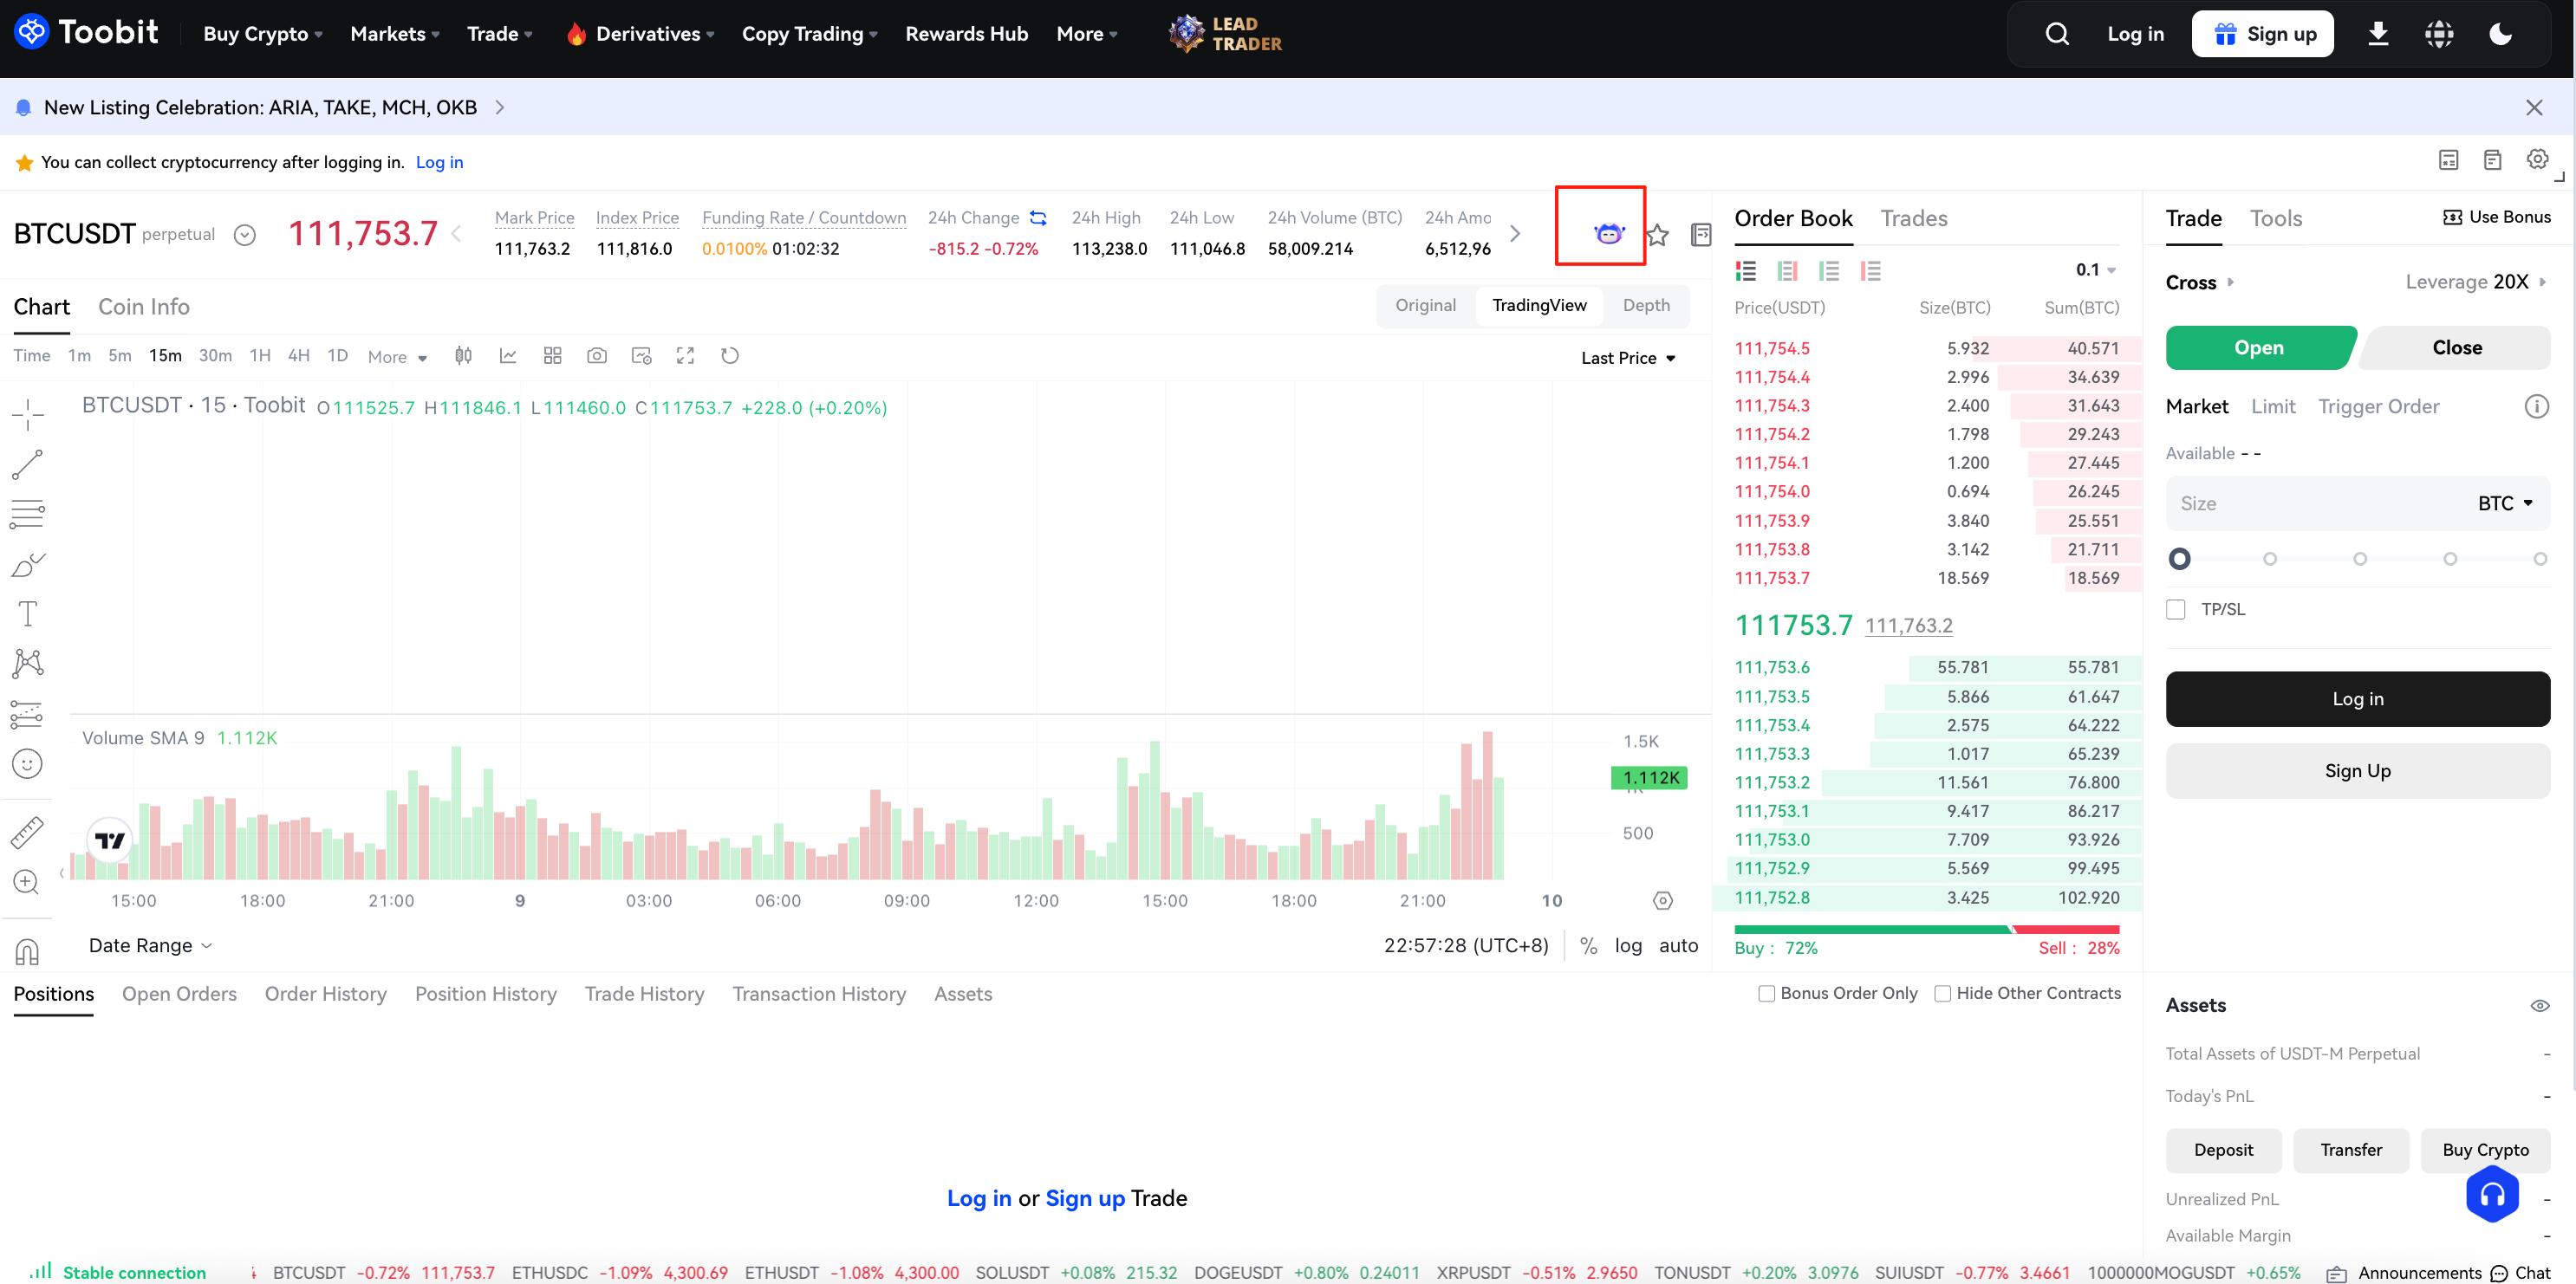Click the green Open button
The width and height of the screenshot is (2576, 1284).
[2258, 347]
